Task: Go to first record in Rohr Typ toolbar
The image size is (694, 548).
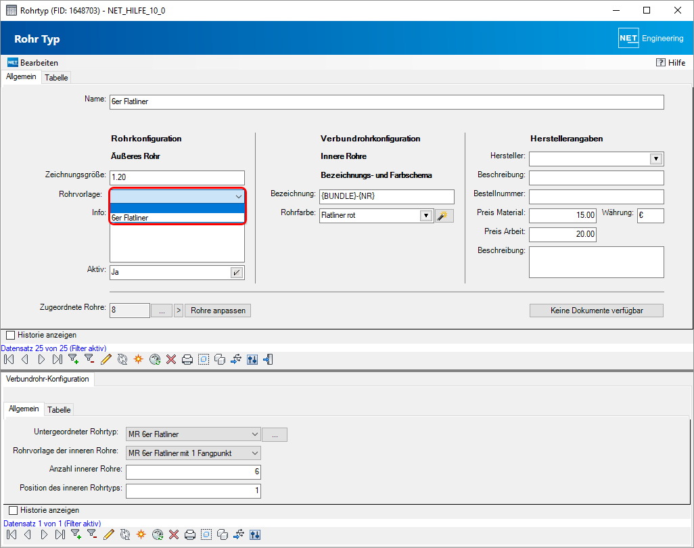Action: coord(9,359)
